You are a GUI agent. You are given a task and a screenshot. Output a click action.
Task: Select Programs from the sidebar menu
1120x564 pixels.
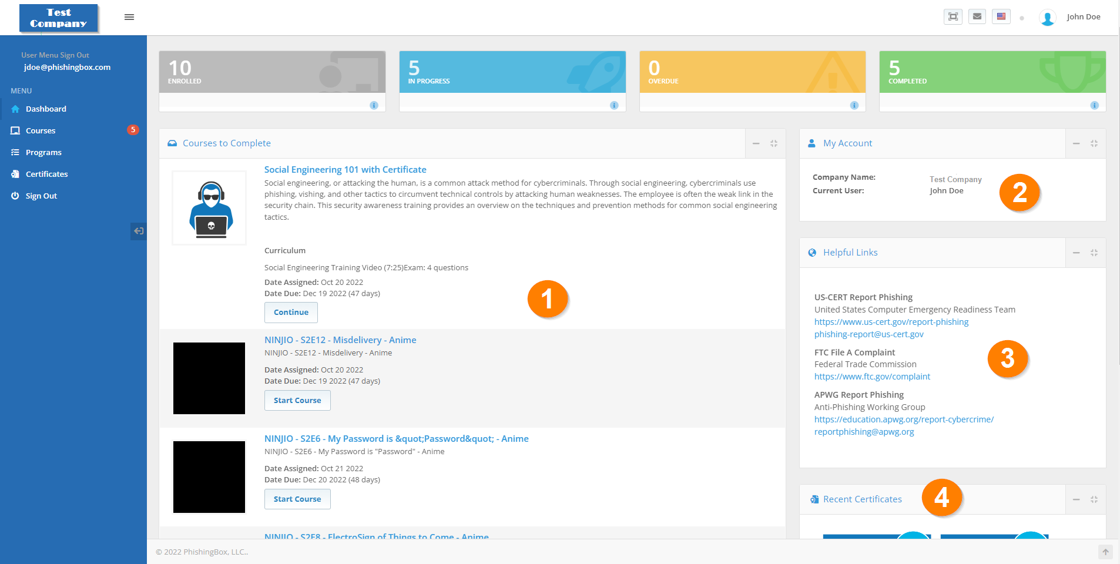coord(43,152)
